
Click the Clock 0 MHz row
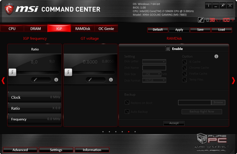pos(35,97)
